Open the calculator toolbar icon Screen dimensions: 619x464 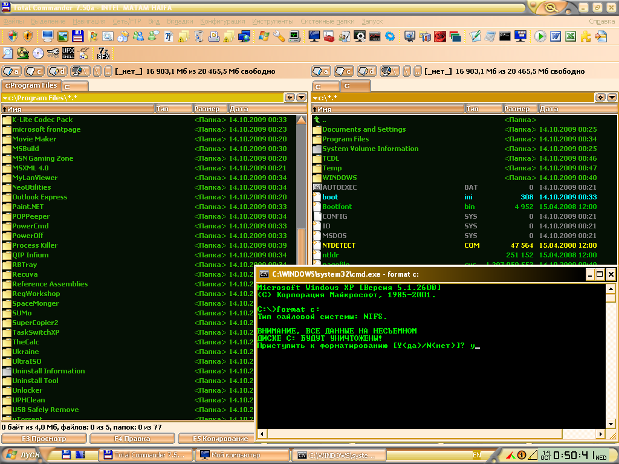(490, 36)
